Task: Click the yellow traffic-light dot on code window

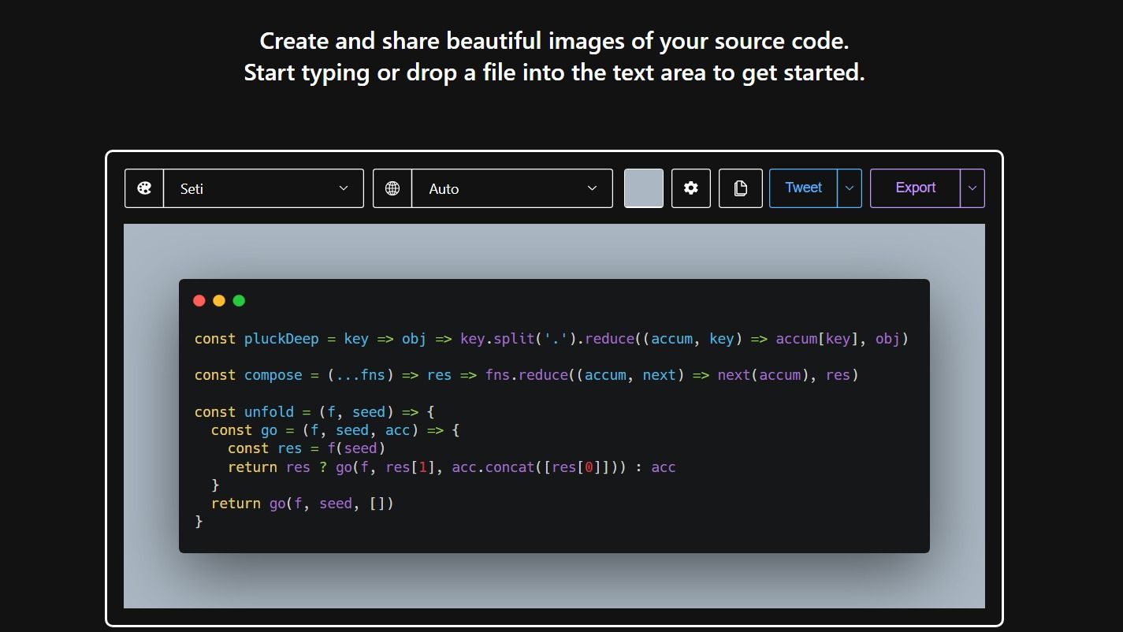Action: (218, 300)
